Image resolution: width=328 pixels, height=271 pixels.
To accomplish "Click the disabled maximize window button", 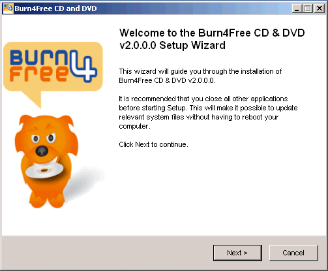I will (x=308, y=8).
